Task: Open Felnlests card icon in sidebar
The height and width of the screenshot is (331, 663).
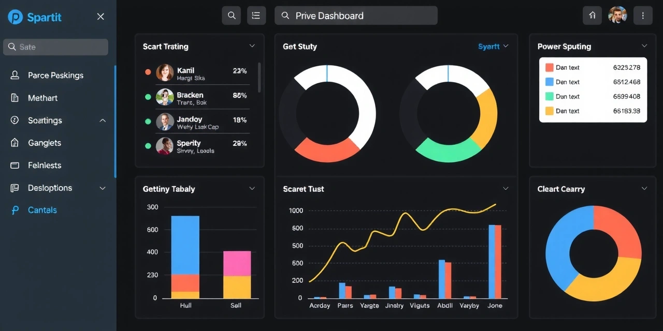Action: tap(14, 165)
